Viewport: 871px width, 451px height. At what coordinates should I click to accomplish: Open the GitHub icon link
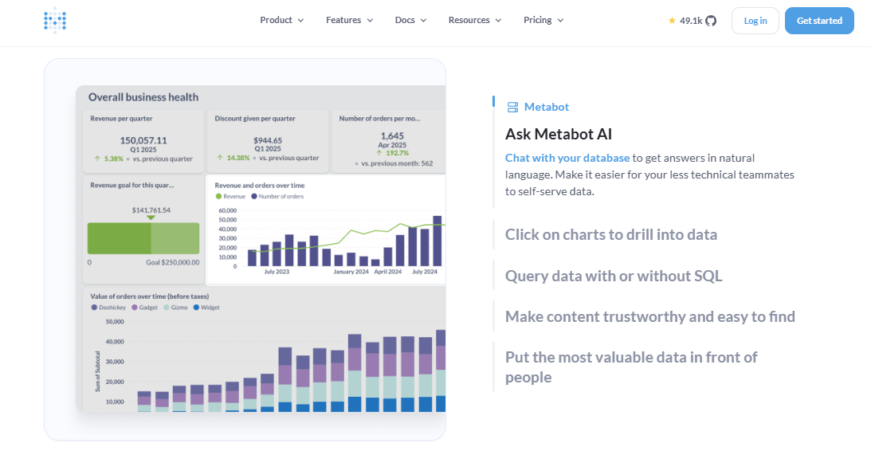(711, 21)
